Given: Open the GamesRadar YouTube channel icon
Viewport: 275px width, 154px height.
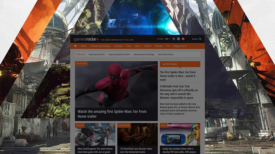Looking at the screenshot, I should (183, 39).
